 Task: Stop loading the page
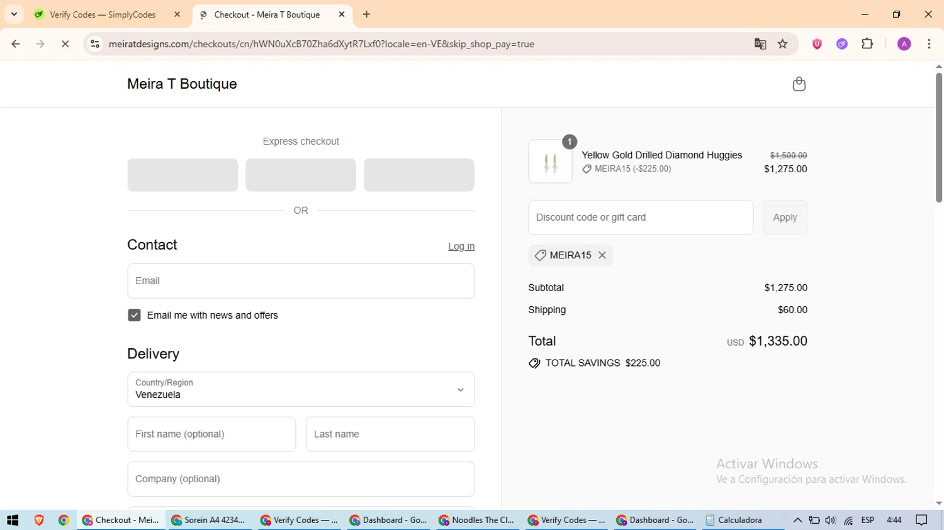coord(65,44)
